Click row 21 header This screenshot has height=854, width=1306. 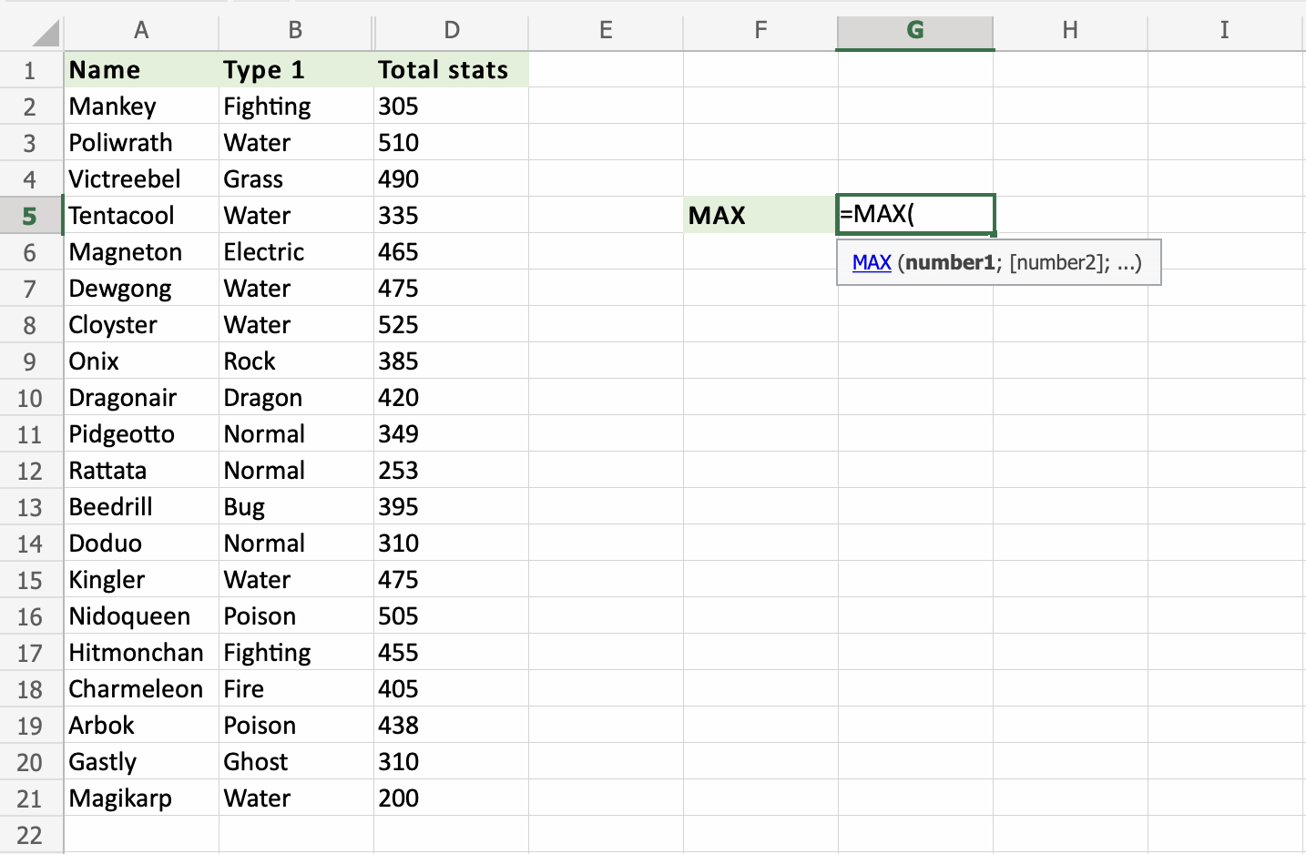point(30,798)
